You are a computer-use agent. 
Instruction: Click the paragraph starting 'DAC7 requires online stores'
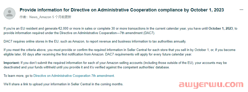coord(95,42)
